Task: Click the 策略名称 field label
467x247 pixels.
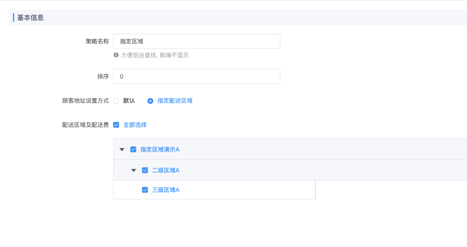Action: (x=97, y=41)
